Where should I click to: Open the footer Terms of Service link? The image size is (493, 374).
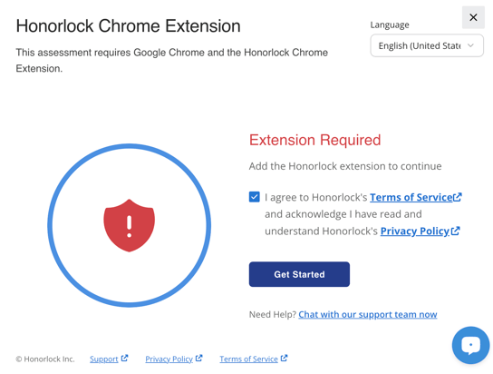248,359
